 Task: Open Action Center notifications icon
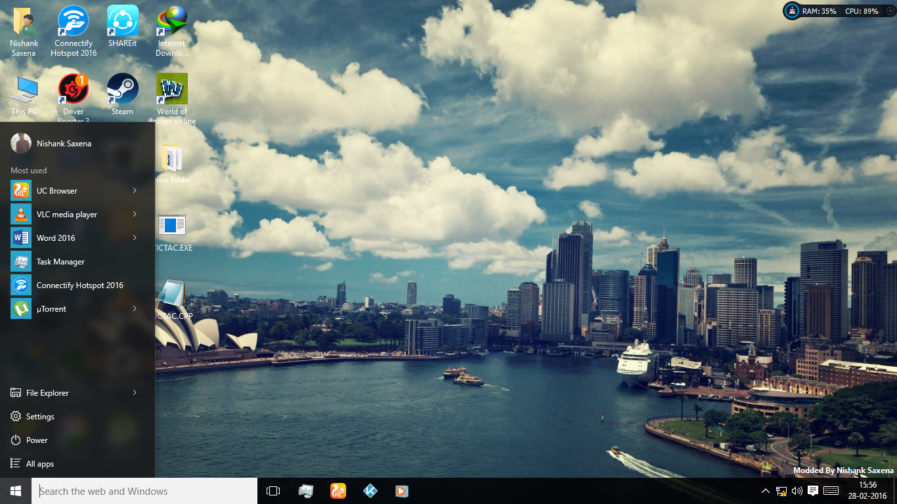[814, 490]
